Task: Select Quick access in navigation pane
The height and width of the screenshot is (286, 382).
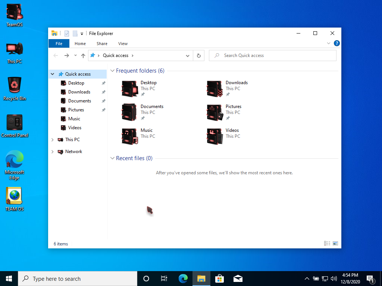Action: pyautogui.click(x=78, y=74)
